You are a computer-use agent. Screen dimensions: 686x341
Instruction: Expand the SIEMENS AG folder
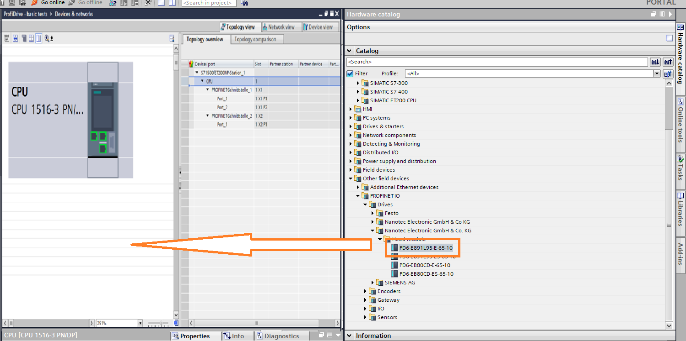click(373, 283)
